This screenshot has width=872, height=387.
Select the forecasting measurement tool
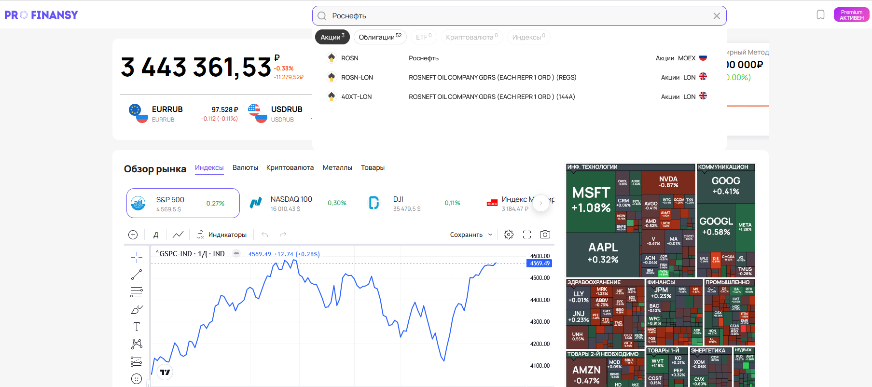tap(137, 361)
